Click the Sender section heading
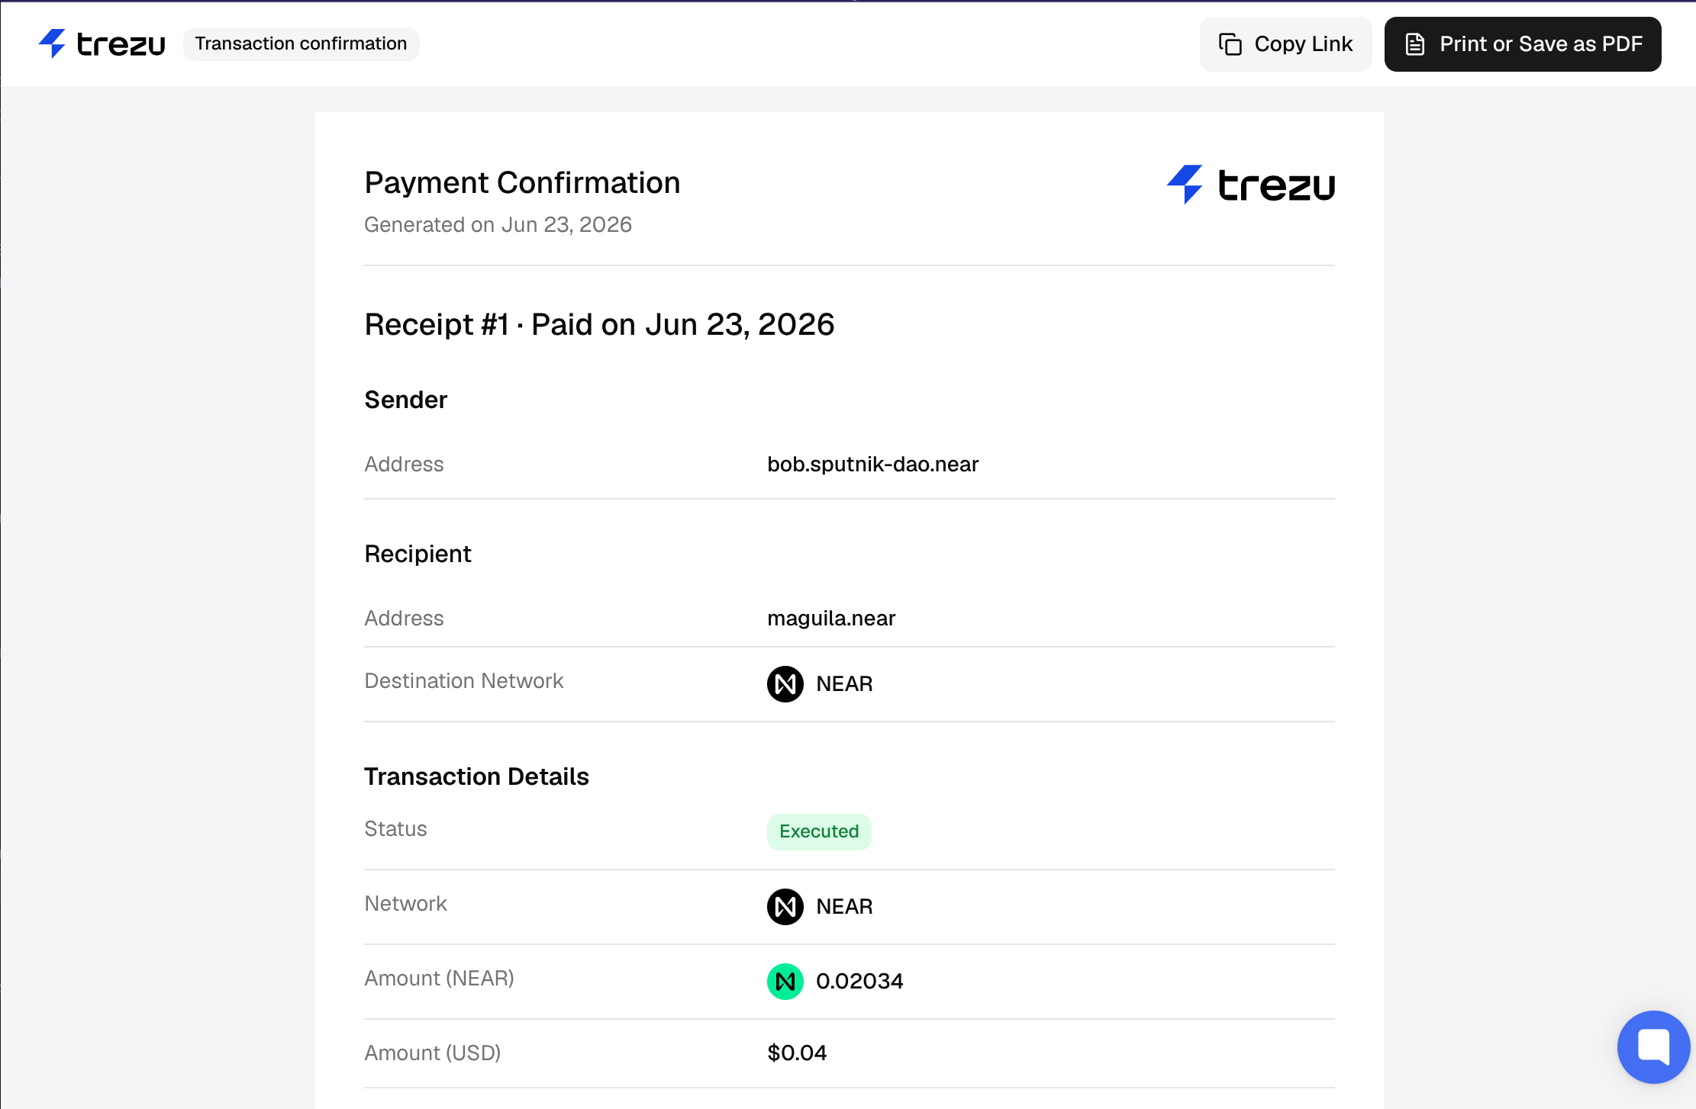This screenshot has height=1109, width=1696. [x=405, y=400]
